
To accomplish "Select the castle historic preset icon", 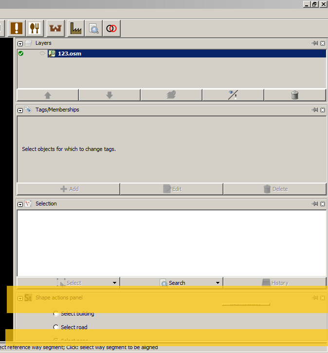I will click(56, 28).
